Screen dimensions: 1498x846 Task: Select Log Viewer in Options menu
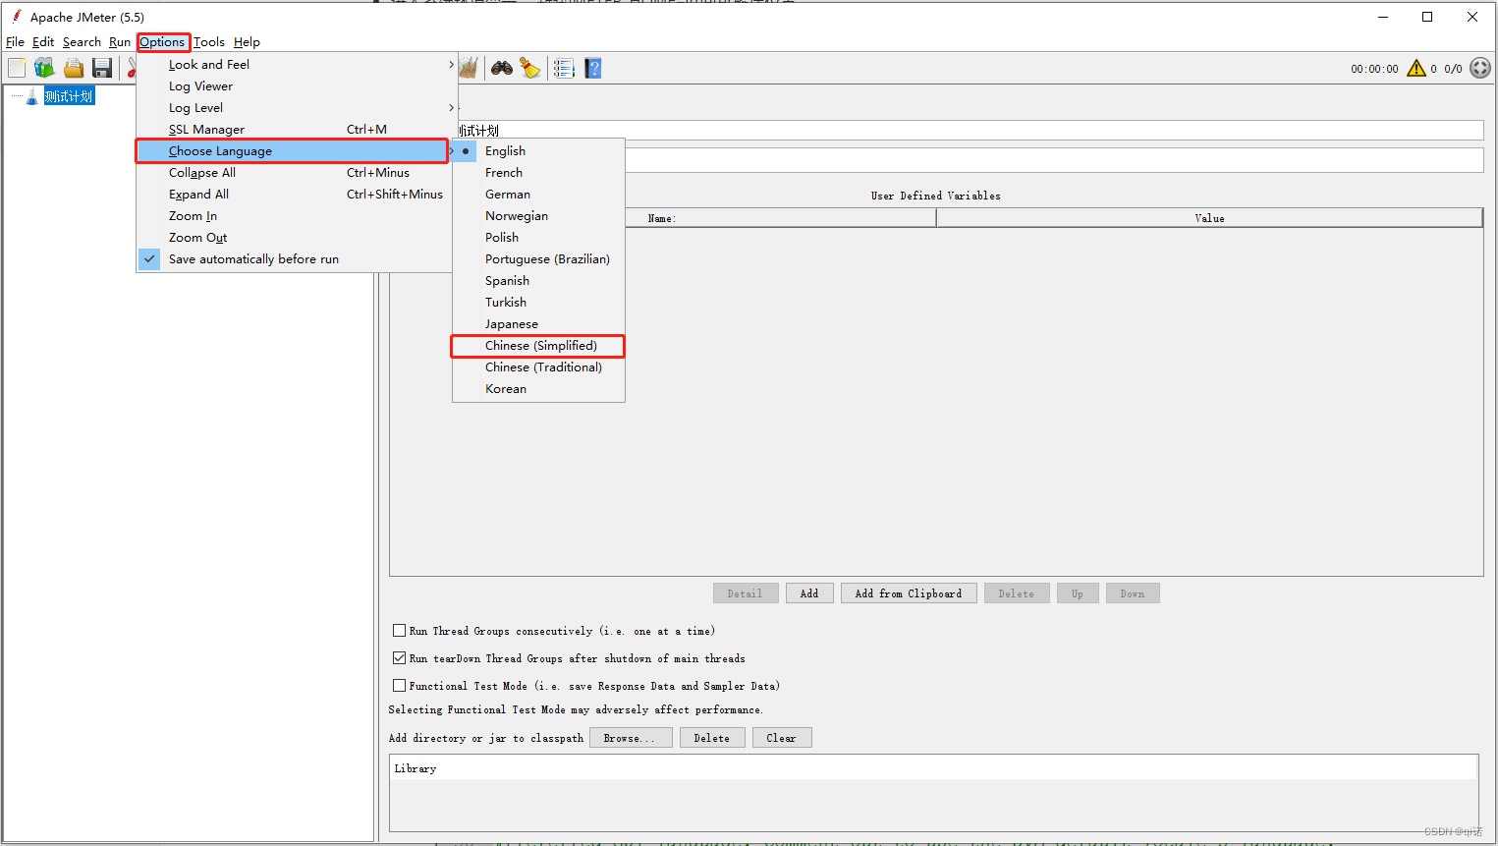pyautogui.click(x=294, y=86)
